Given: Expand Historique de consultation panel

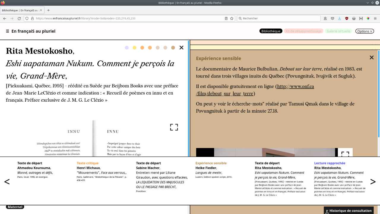Looking at the screenshot, I should (x=349, y=210).
